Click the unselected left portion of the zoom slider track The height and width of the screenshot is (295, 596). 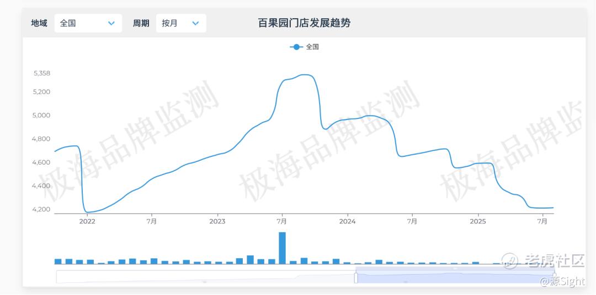(x=206, y=277)
